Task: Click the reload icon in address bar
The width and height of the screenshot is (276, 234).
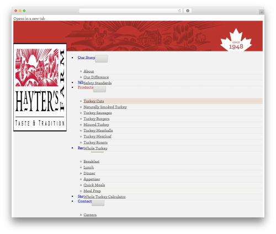Action: [x=179, y=11]
